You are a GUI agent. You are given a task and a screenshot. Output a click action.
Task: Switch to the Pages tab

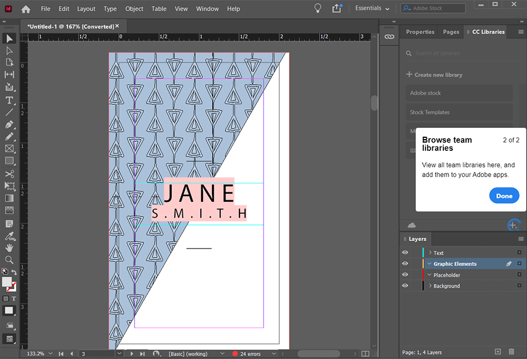pyautogui.click(x=451, y=32)
